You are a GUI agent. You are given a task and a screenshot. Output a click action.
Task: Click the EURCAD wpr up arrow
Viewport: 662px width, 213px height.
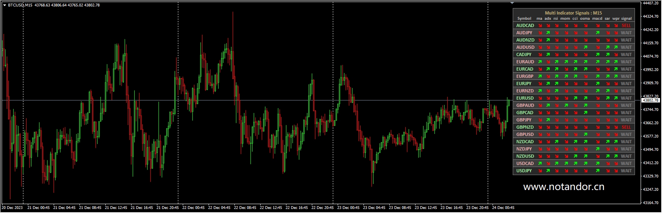(x=616, y=69)
